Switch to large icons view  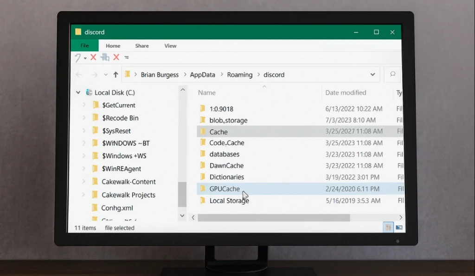(399, 227)
